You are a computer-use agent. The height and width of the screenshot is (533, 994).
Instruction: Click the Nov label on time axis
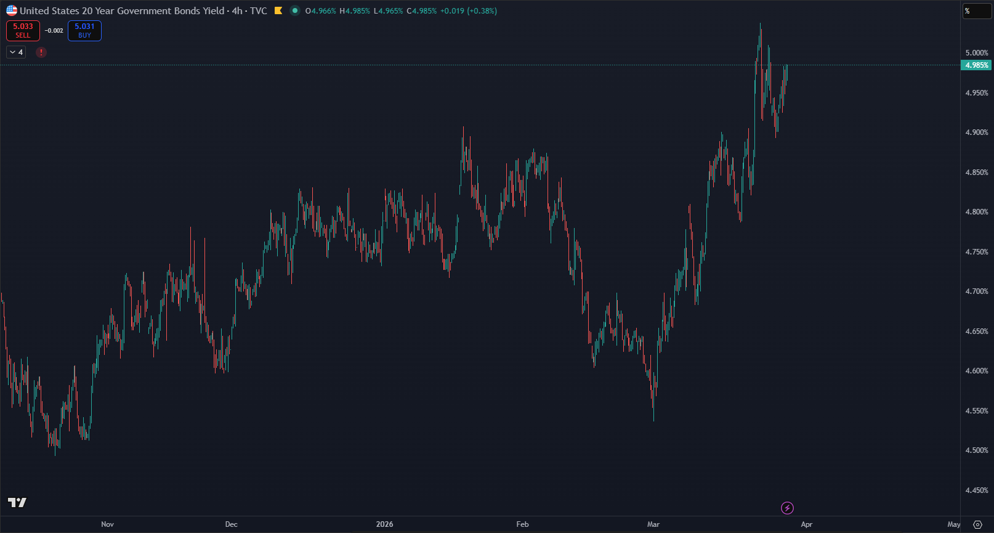tap(107, 524)
